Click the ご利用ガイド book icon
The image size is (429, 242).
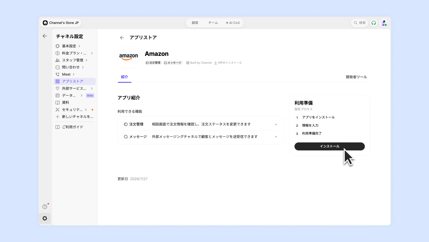[57, 127]
